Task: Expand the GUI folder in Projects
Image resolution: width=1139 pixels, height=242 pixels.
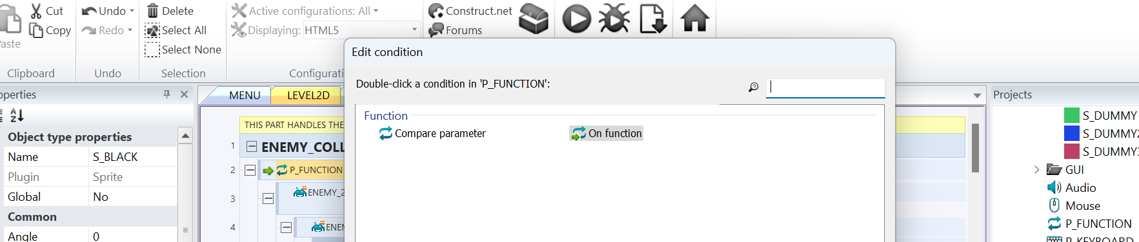Action: click(1036, 169)
